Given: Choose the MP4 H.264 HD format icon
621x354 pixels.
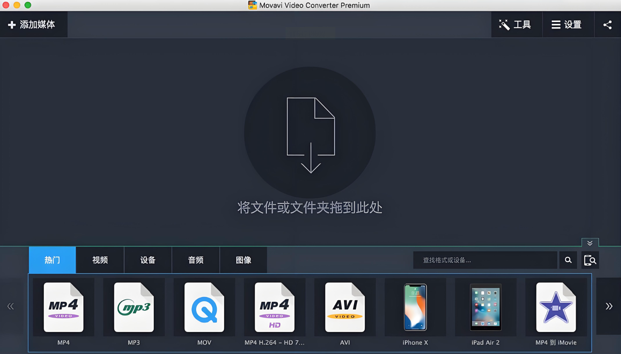Looking at the screenshot, I should pos(274,307).
